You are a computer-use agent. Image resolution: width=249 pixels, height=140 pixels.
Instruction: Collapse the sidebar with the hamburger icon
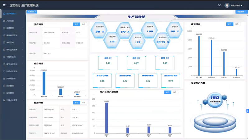4,5
